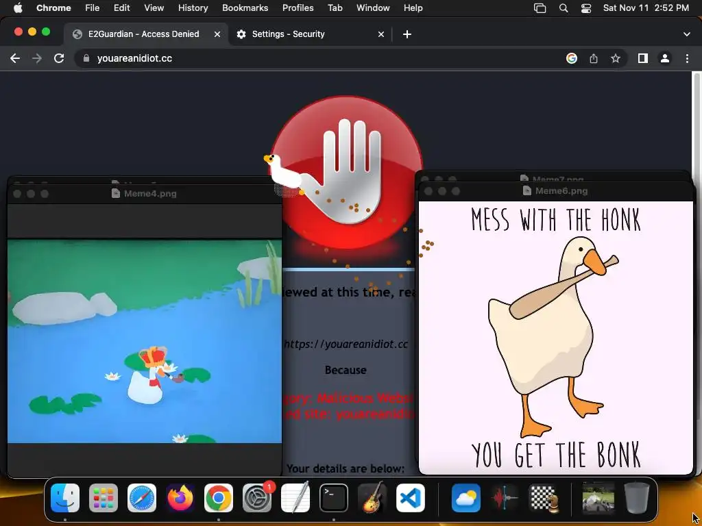Open the Google icon in the toolbar
Viewport: 702px width, 526px height.
pos(571,59)
